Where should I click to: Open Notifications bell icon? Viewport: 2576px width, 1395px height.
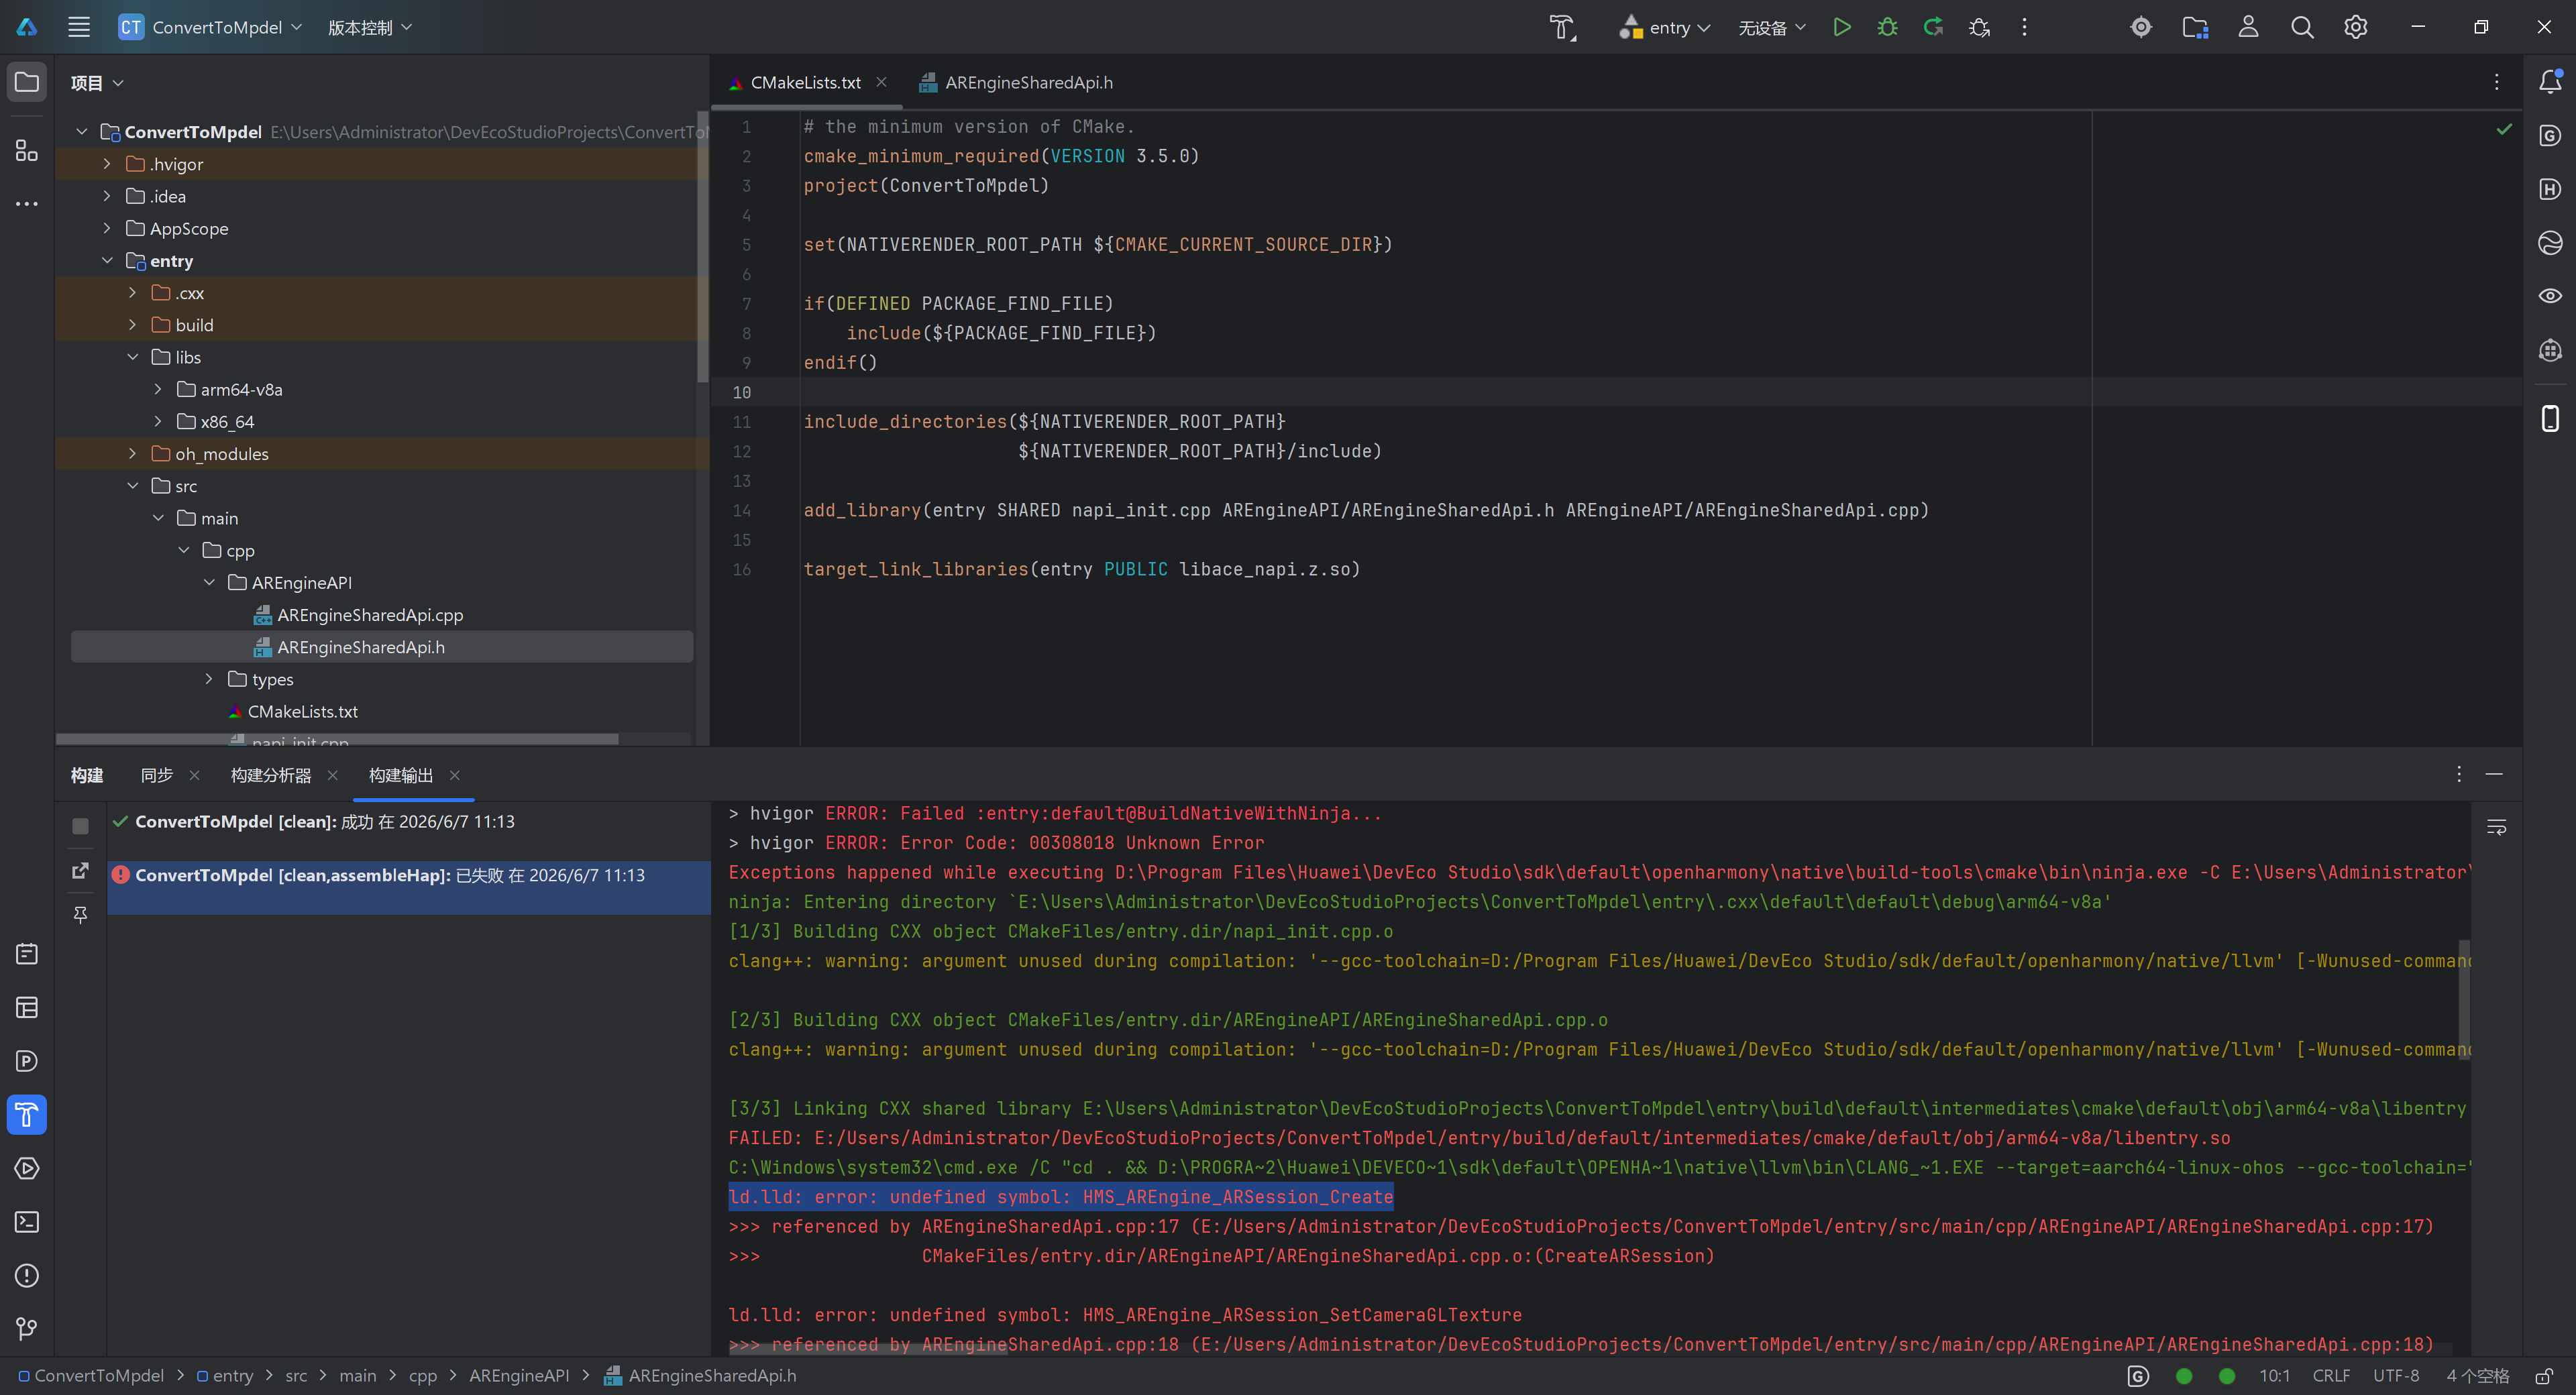2550,82
